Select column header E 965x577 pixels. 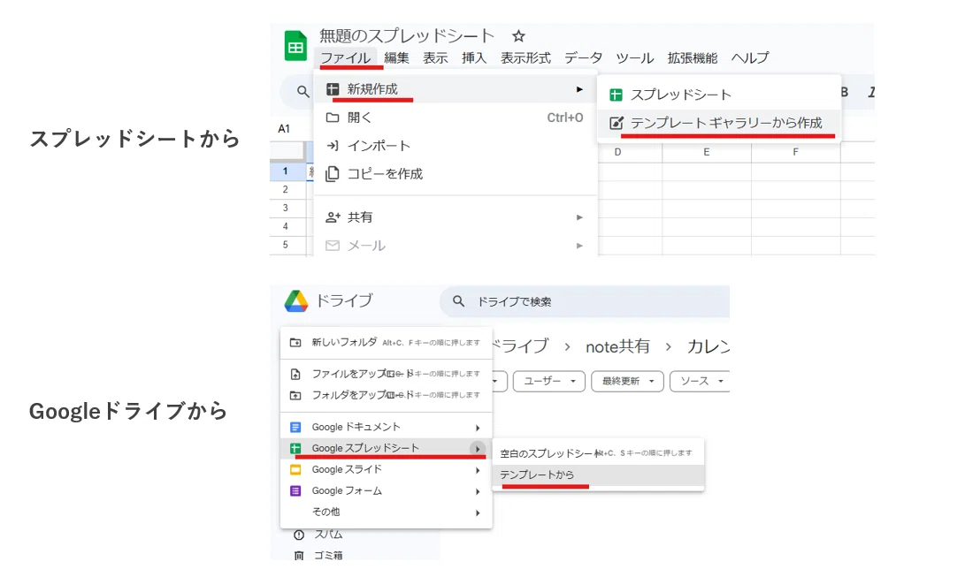point(707,152)
